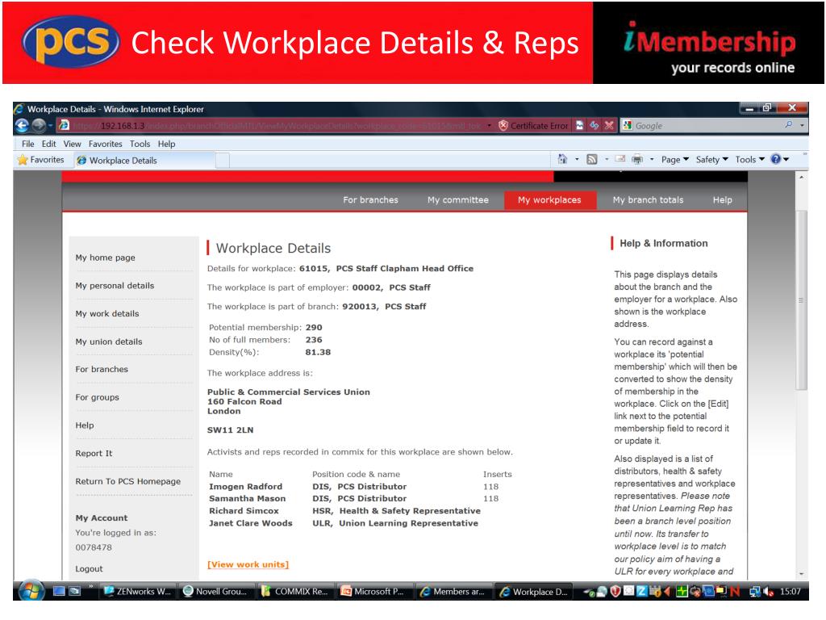Click the RSS Feeds icon
Image resolution: width=826 pixels, height=620 pixels.
coord(592,159)
